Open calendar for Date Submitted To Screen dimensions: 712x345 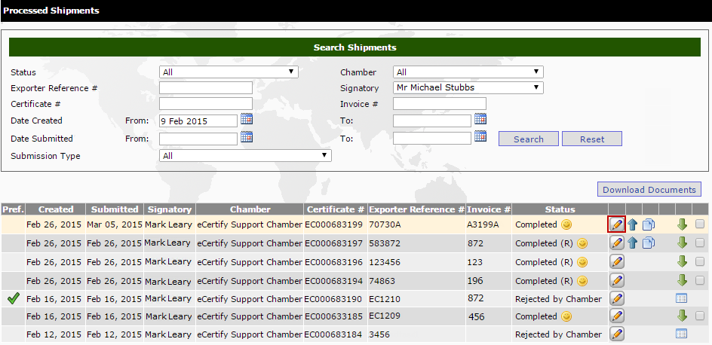[x=480, y=137]
